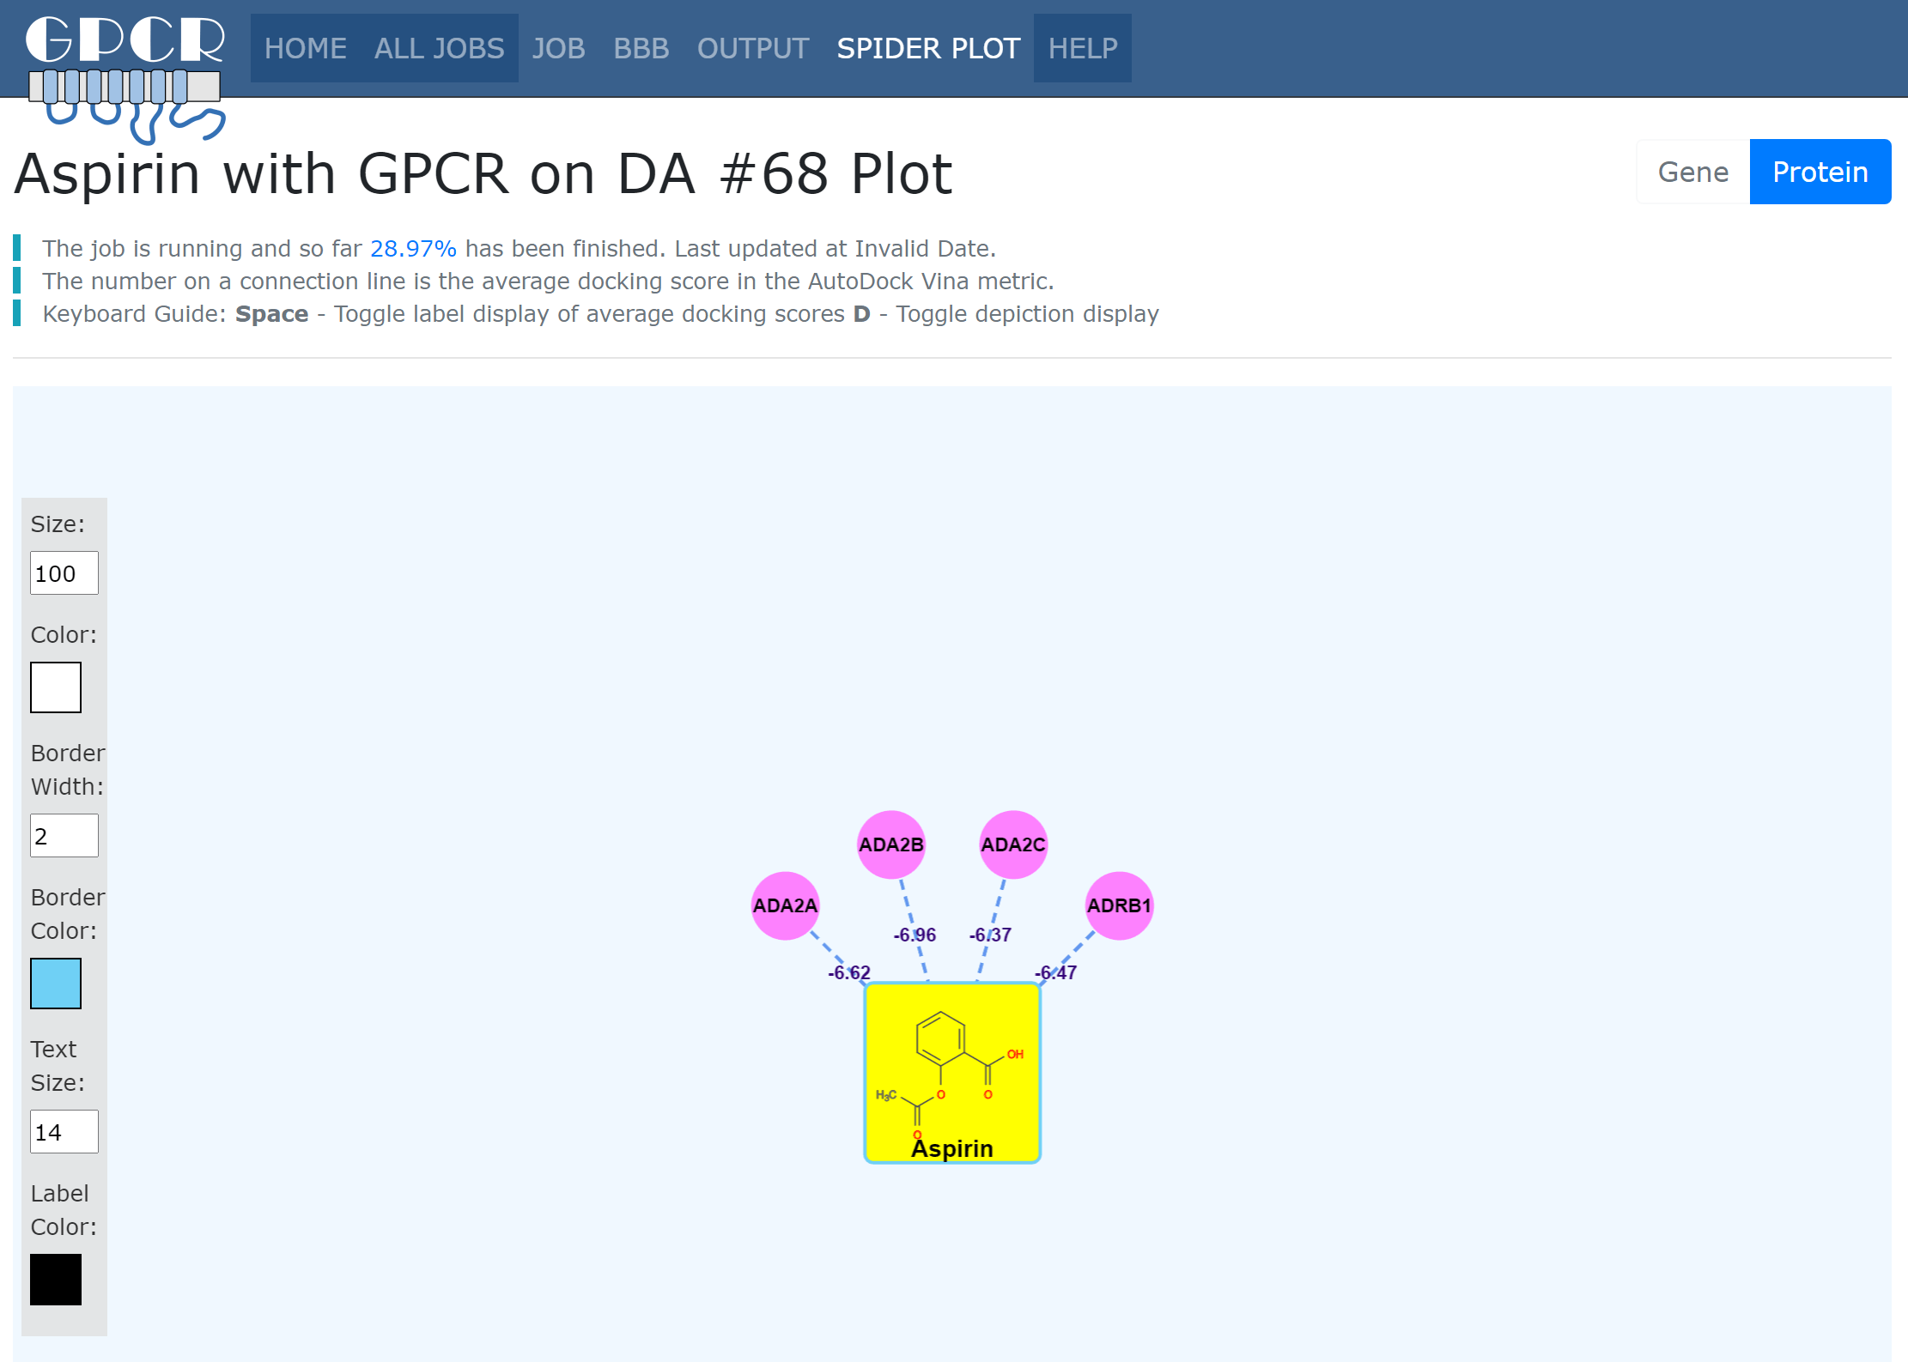Click the 28.97% progress link
The width and height of the screenshot is (1908, 1362).
tap(413, 249)
